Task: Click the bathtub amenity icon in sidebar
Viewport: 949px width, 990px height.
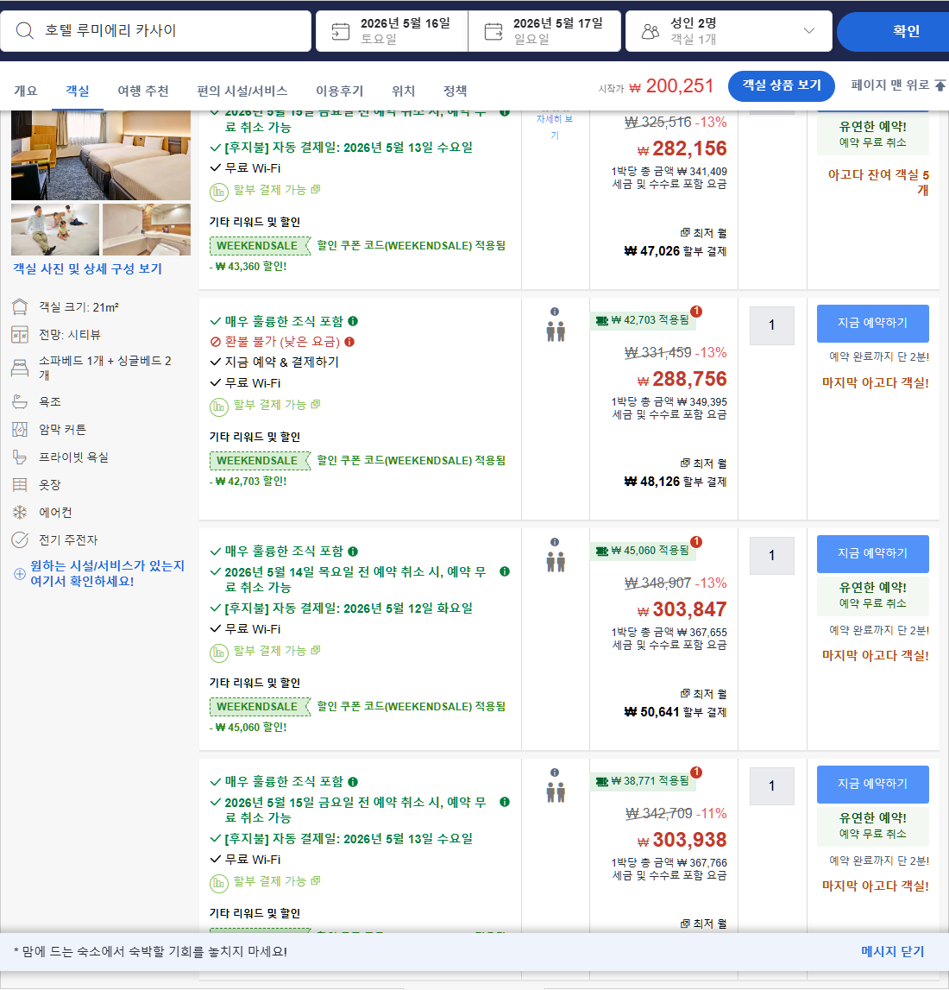Action: coord(21,401)
